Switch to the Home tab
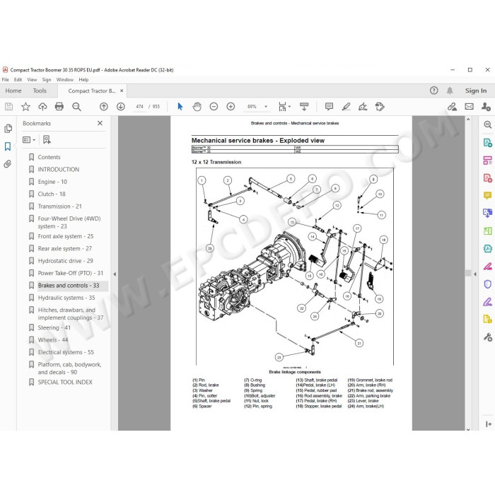The image size is (495, 495). (13, 91)
